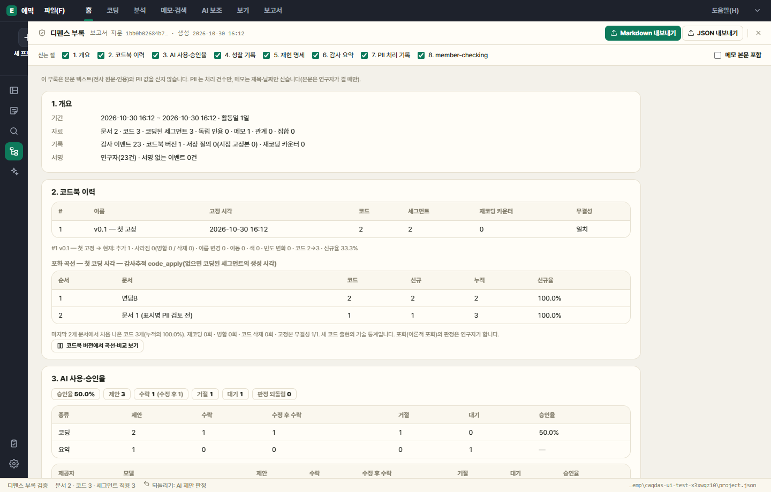The height and width of the screenshot is (492, 771).
Task: Open the clipboard check icon in sidebar
Action: tap(14, 443)
